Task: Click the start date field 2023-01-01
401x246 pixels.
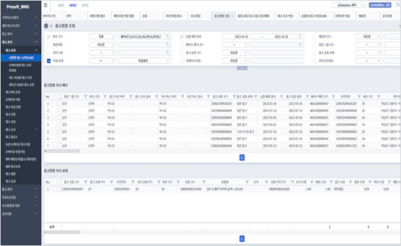Action: 241,37
